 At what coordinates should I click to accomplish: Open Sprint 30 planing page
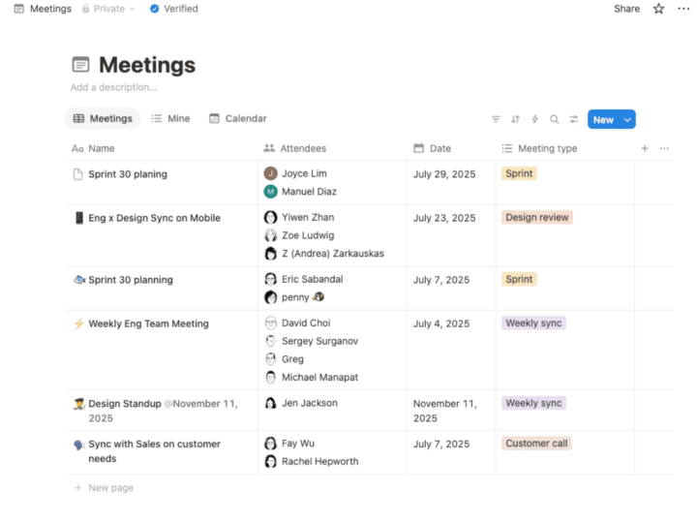pyautogui.click(x=128, y=174)
